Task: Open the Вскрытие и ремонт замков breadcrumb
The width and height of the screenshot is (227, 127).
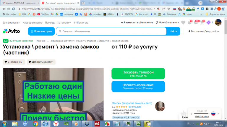Action: pyautogui.click(x=113, y=41)
